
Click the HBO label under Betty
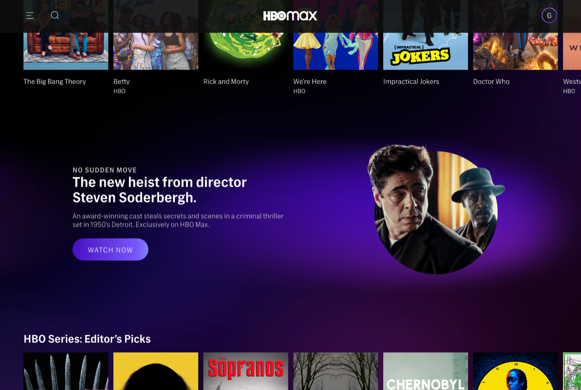[119, 91]
